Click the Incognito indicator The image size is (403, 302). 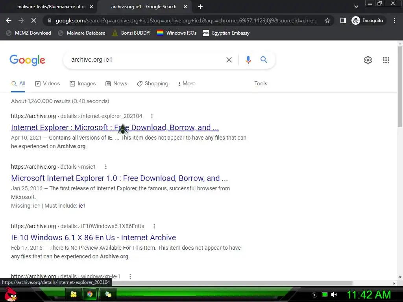(x=367, y=20)
